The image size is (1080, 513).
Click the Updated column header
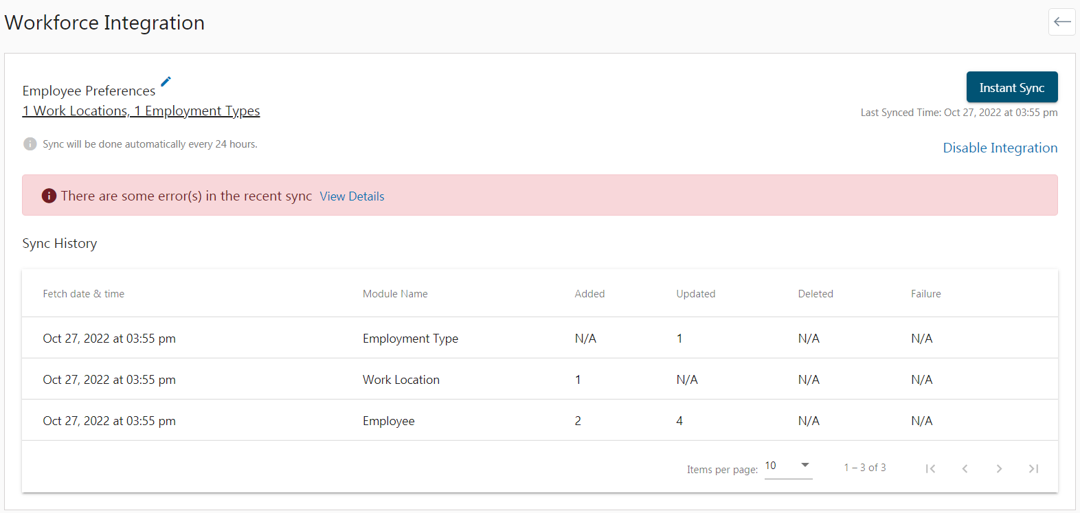pyautogui.click(x=695, y=294)
